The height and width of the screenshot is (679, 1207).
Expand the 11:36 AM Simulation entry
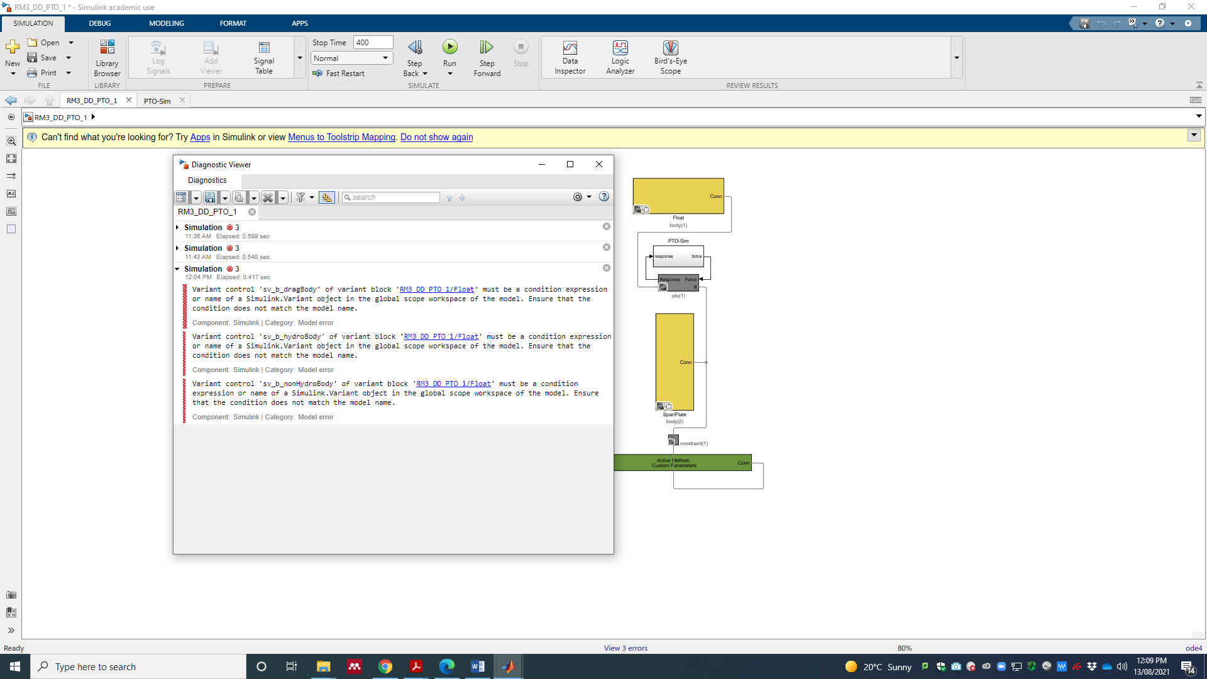177,227
